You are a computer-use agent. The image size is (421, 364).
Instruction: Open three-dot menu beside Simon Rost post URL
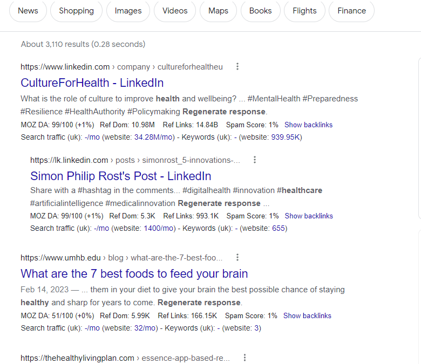pos(255,160)
